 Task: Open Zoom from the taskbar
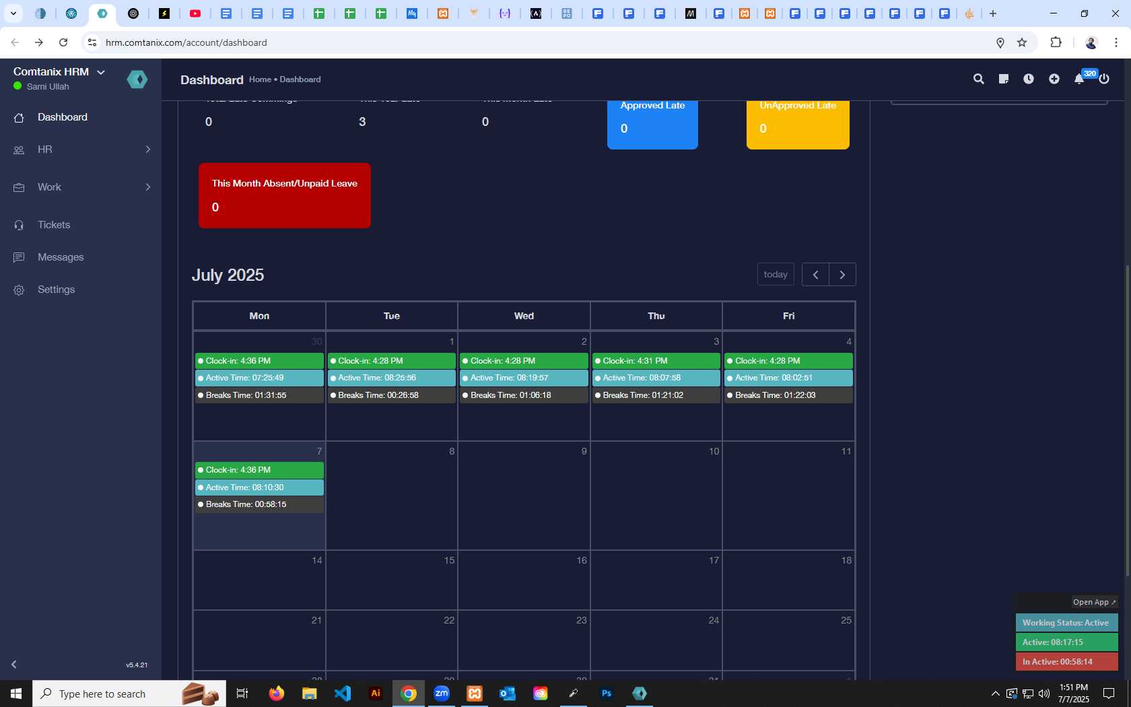coord(442,694)
